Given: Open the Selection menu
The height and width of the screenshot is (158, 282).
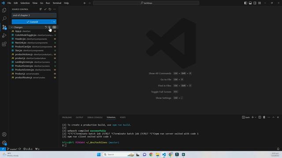Looking at the screenshot, I should click(x=25, y=3).
